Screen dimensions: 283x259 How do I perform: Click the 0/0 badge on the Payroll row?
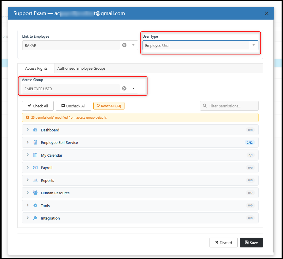[x=250, y=168]
